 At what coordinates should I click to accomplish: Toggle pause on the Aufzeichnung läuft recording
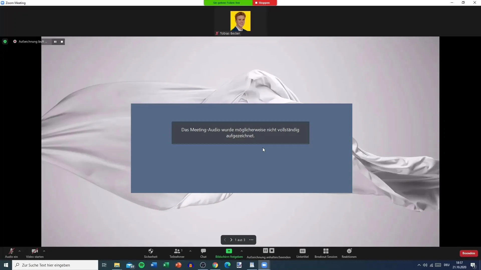55,41
